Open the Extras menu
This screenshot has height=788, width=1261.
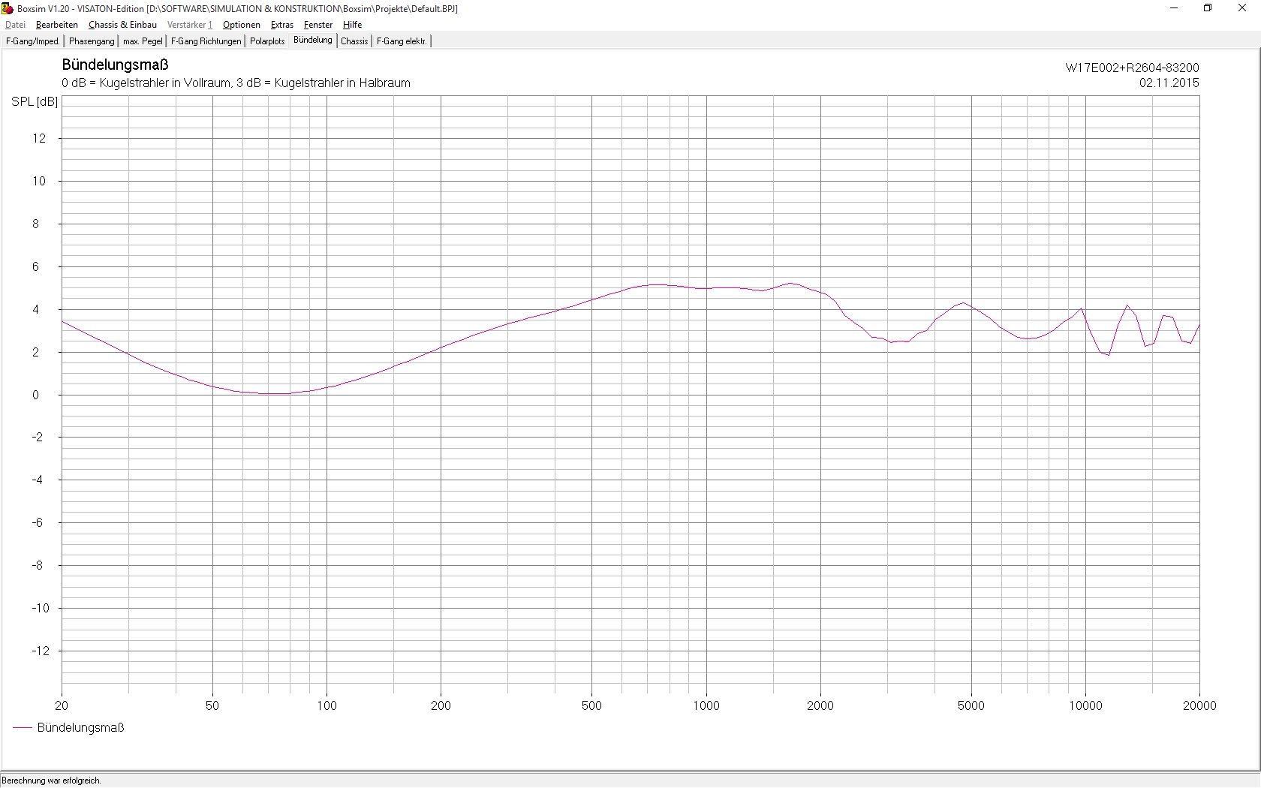pos(281,25)
